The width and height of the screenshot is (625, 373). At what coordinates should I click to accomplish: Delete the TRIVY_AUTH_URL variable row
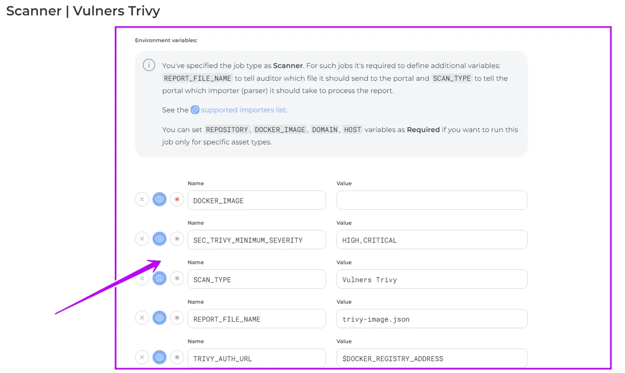click(142, 357)
